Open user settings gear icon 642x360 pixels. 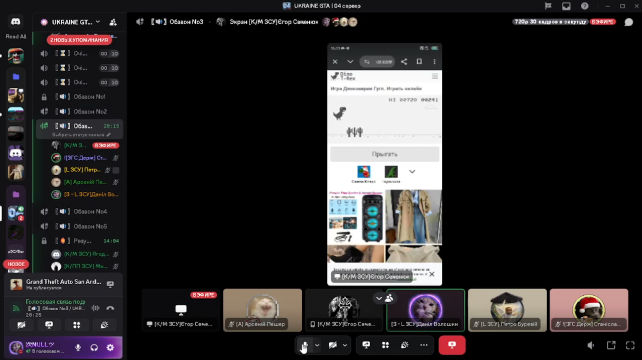pyautogui.click(x=110, y=347)
